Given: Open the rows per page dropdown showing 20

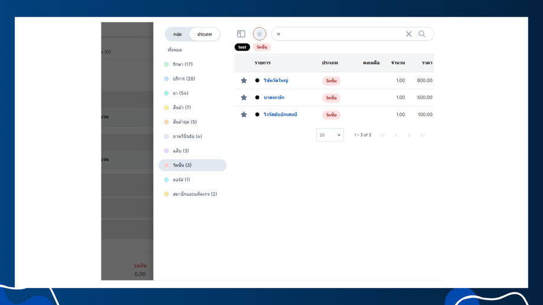Looking at the screenshot, I should (x=330, y=135).
